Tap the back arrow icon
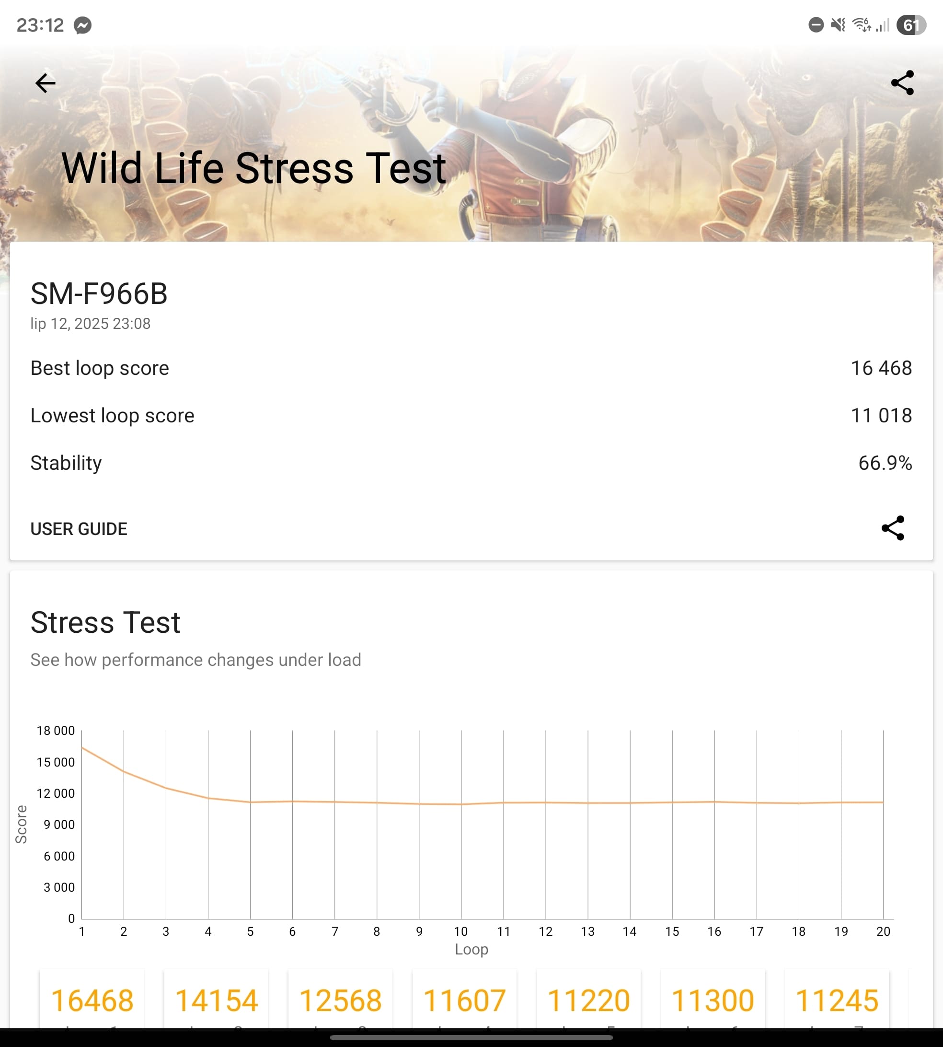Image resolution: width=943 pixels, height=1047 pixels. (x=45, y=83)
